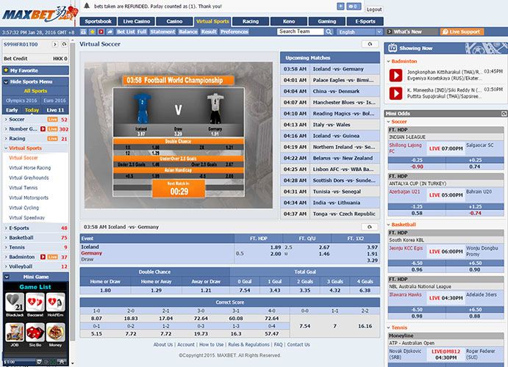
Task: Open the Hold'Em mini game icon
Action: [55, 302]
